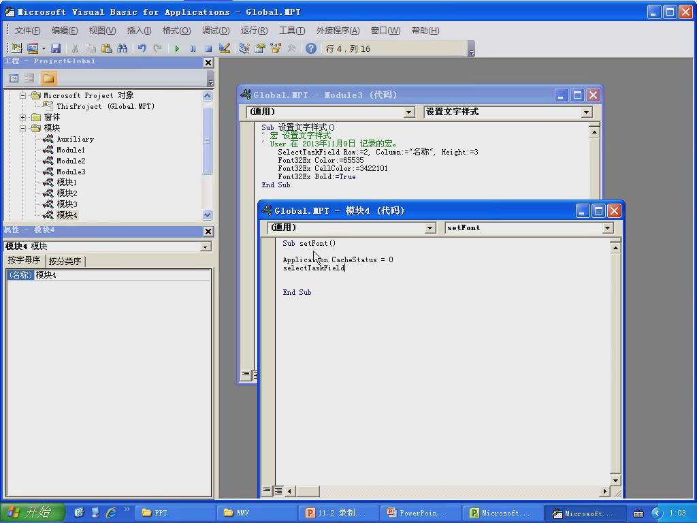Select ThisProject (Global.MPT) in the tree
This screenshot has width=697, height=523.
[x=106, y=106]
